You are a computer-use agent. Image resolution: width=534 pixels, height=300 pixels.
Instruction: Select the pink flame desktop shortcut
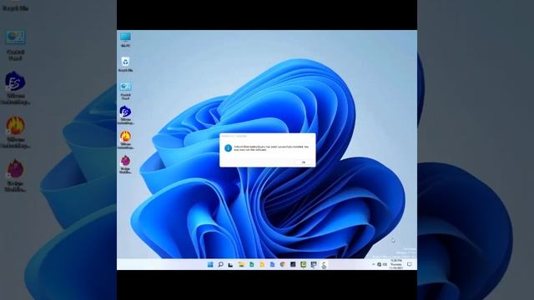pos(125,165)
